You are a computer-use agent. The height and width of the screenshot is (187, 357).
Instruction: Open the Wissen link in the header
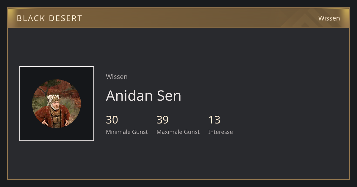pyautogui.click(x=329, y=18)
